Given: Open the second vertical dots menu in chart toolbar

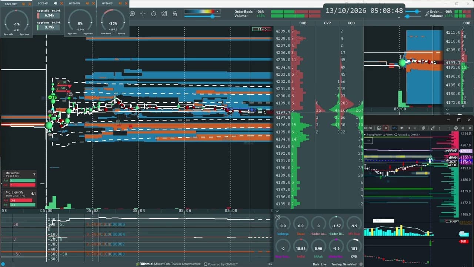Looking at the screenshot, I should [449, 128].
